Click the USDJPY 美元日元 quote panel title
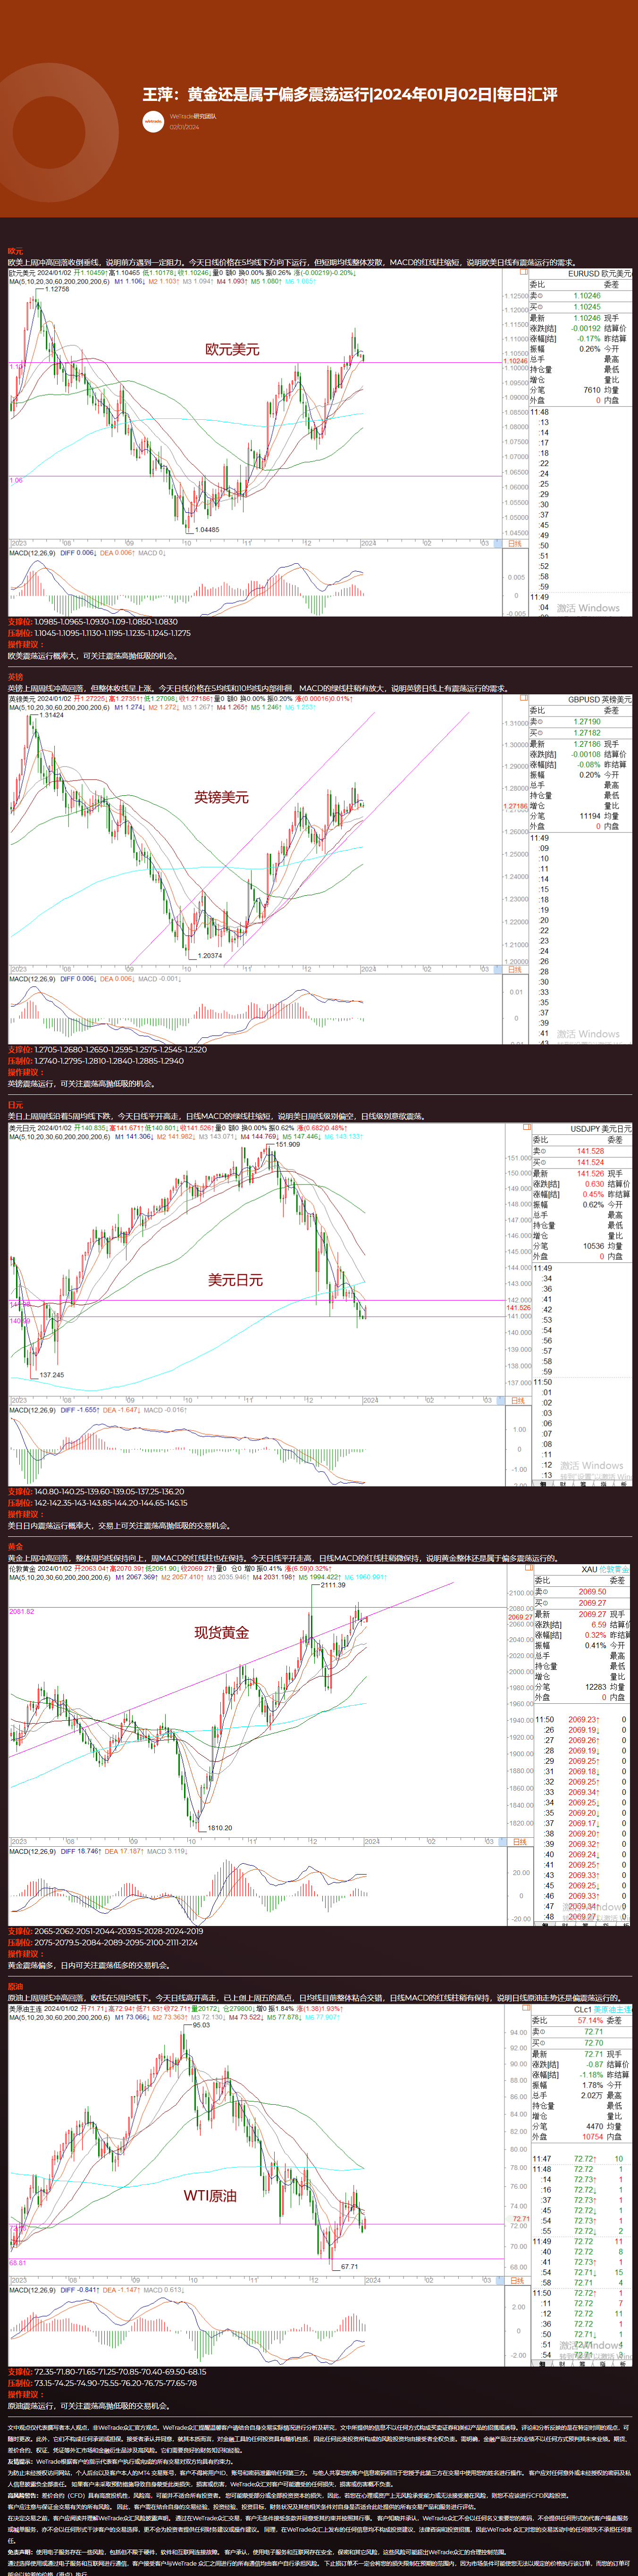Screen dimensions: 638x2576 tap(601, 1128)
